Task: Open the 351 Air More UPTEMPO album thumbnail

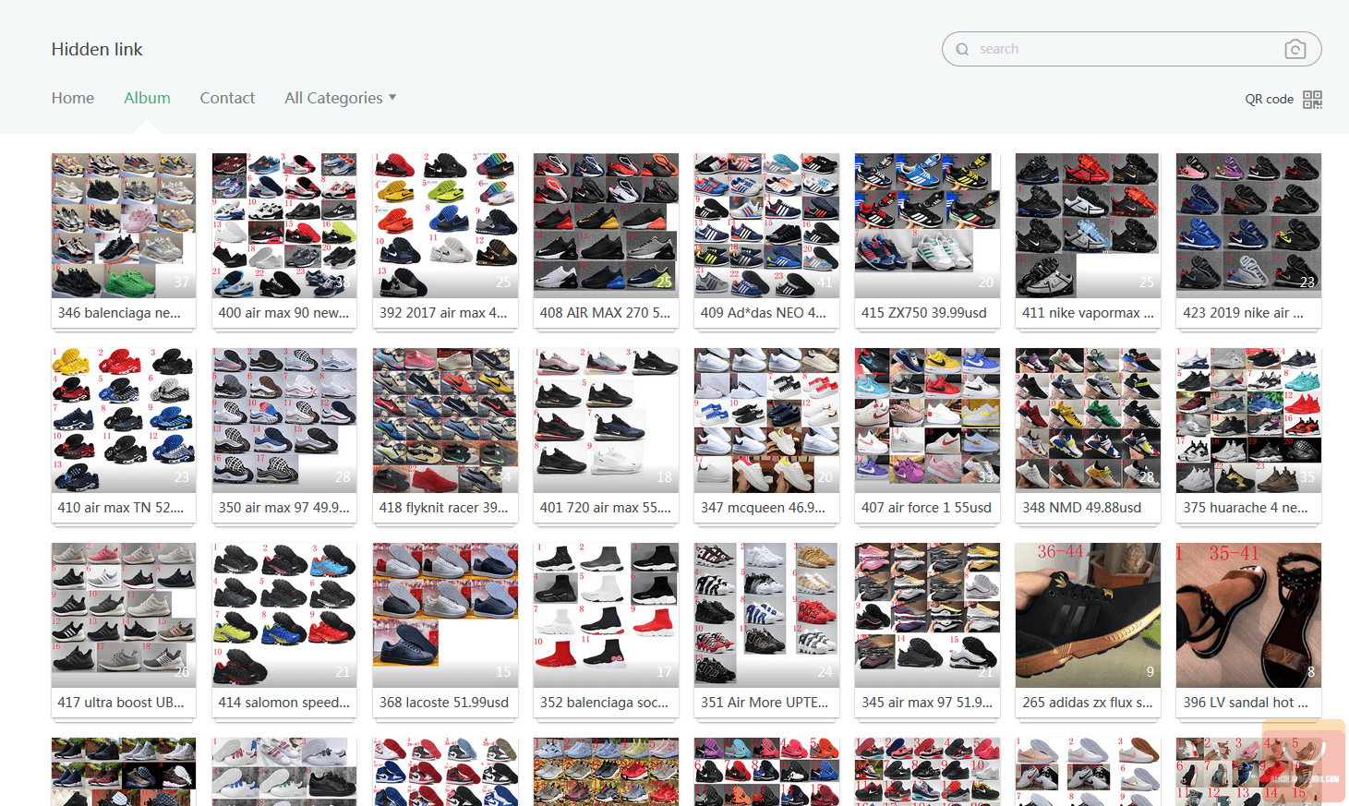Action: point(766,615)
